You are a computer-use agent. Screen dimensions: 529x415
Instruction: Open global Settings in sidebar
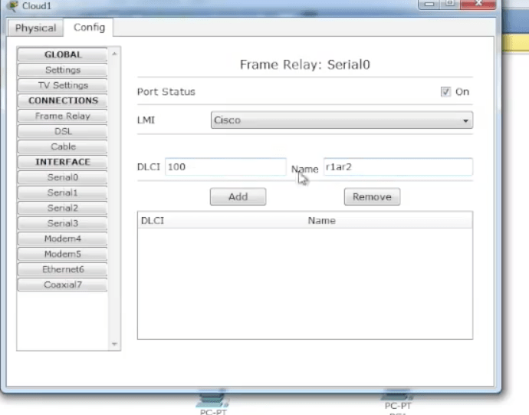tap(63, 70)
